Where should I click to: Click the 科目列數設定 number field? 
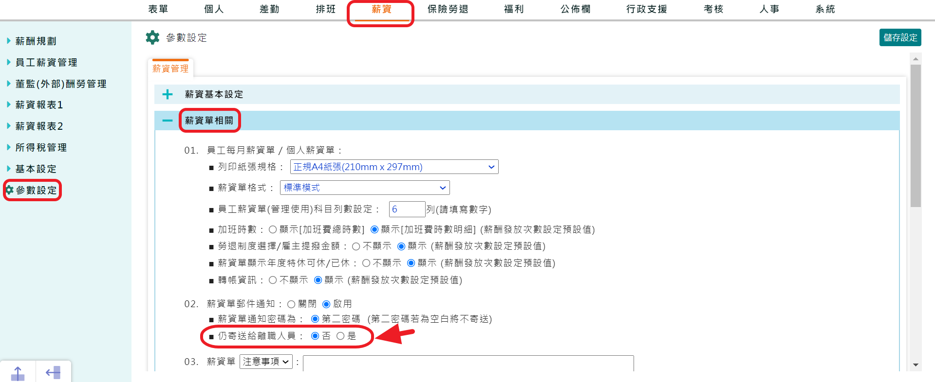407,209
